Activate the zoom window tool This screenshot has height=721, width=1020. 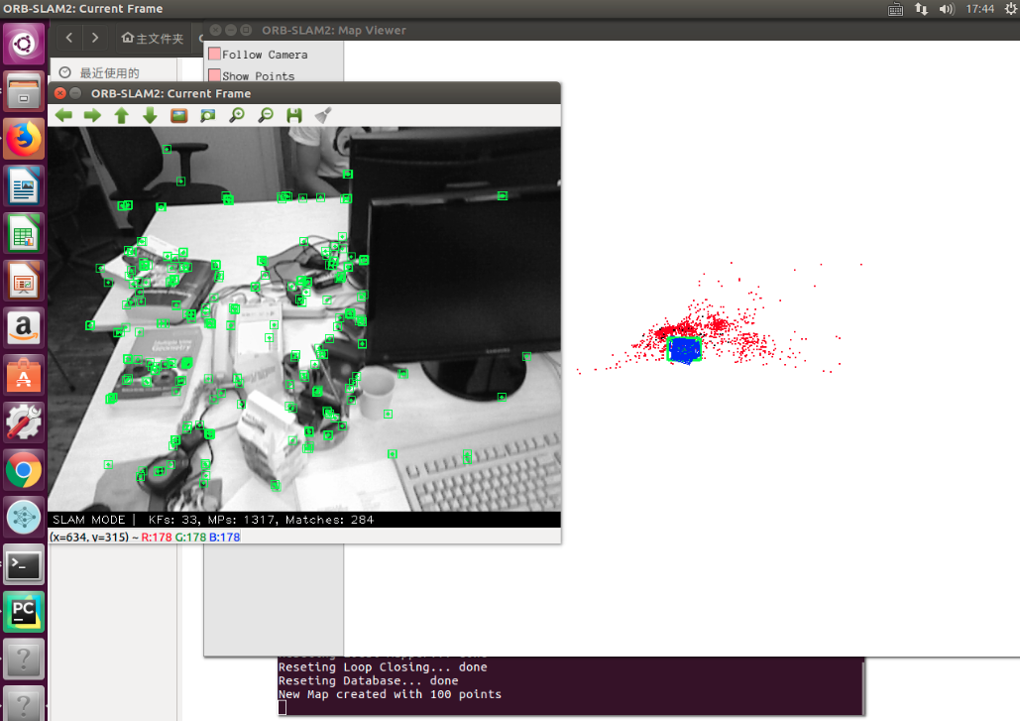pos(208,115)
